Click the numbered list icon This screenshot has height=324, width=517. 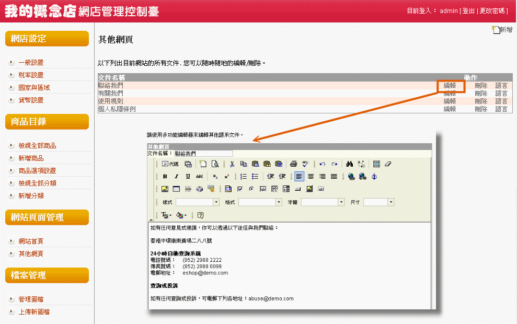point(244,177)
